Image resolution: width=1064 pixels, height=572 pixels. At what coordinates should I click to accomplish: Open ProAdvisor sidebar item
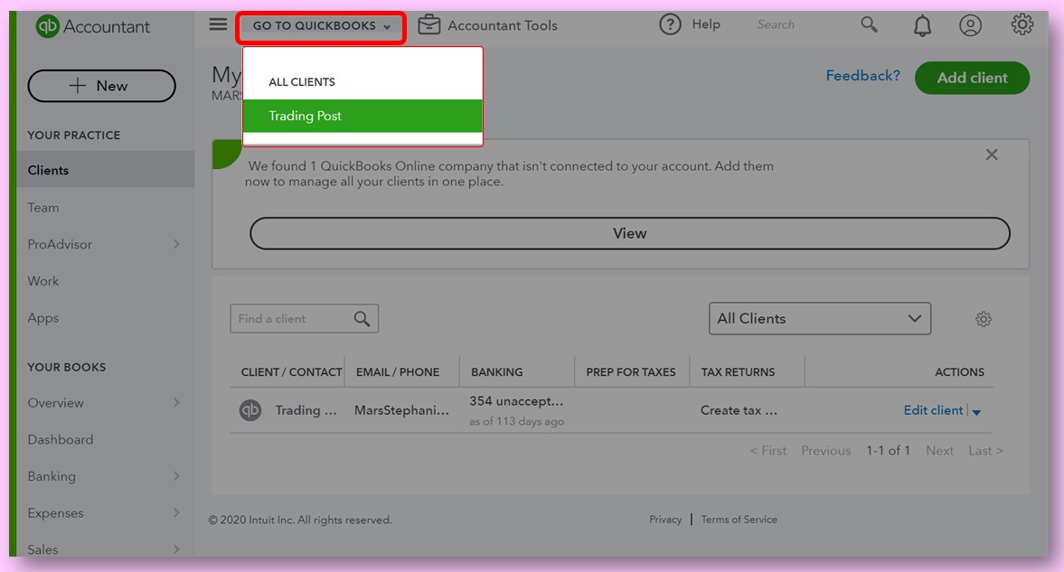coord(60,244)
